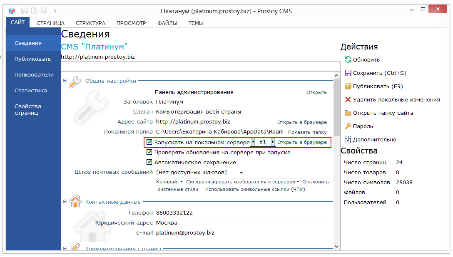This screenshot has width=453, height=257.
Task: Click the Слоган input field
Action: pyautogui.click(x=244, y=111)
